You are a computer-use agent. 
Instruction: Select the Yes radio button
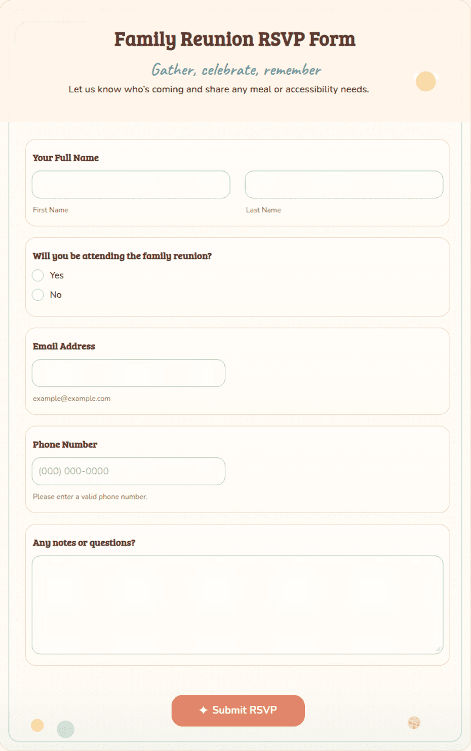[x=38, y=275]
